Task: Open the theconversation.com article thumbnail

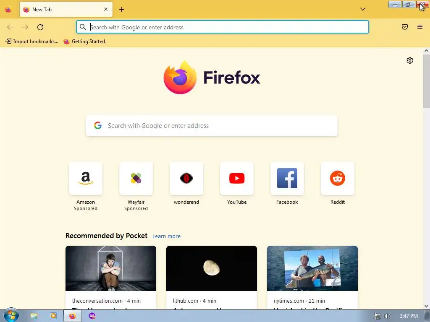Action: [x=111, y=268]
